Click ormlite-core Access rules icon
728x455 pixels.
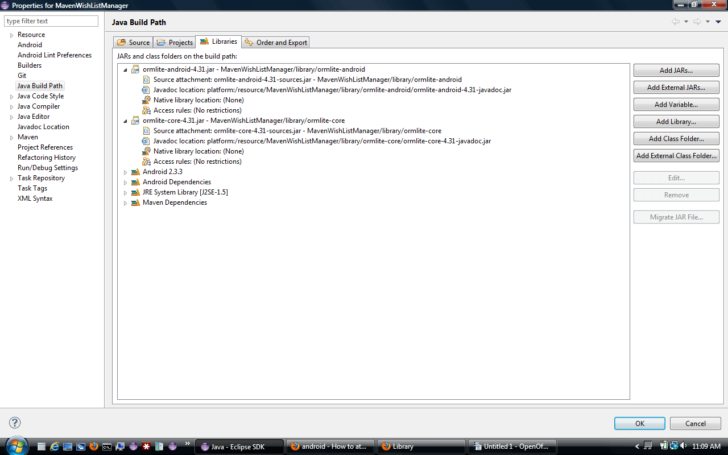[146, 162]
